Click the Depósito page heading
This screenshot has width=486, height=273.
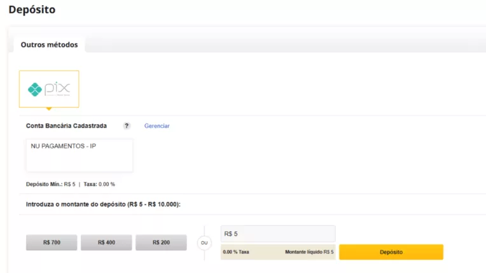(x=32, y=10)
